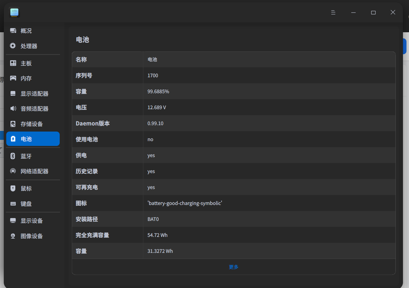Open the 显示设备 display devices section
The image size is (409, 288).
[13, 220]
